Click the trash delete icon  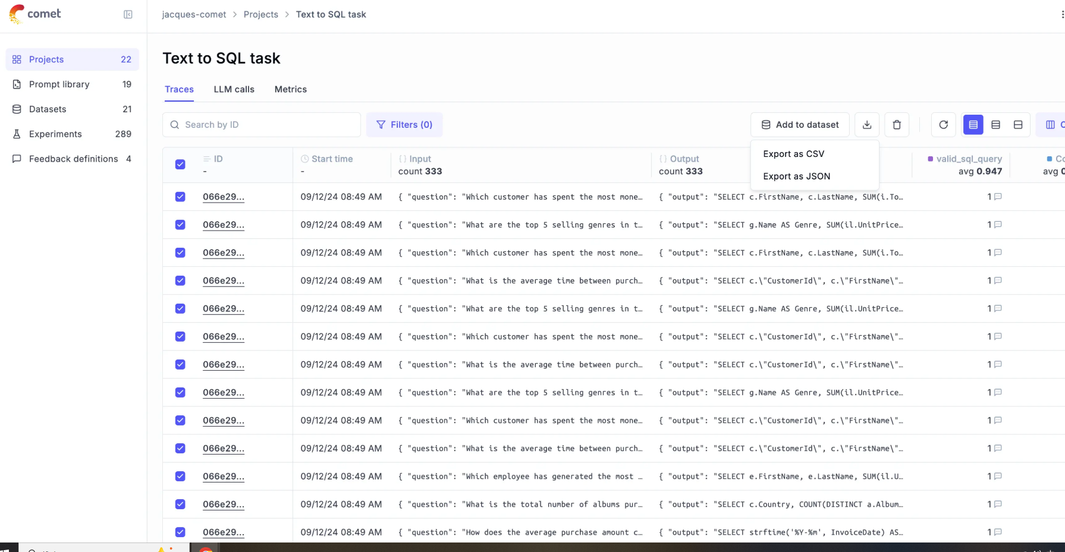click(897, 125)
